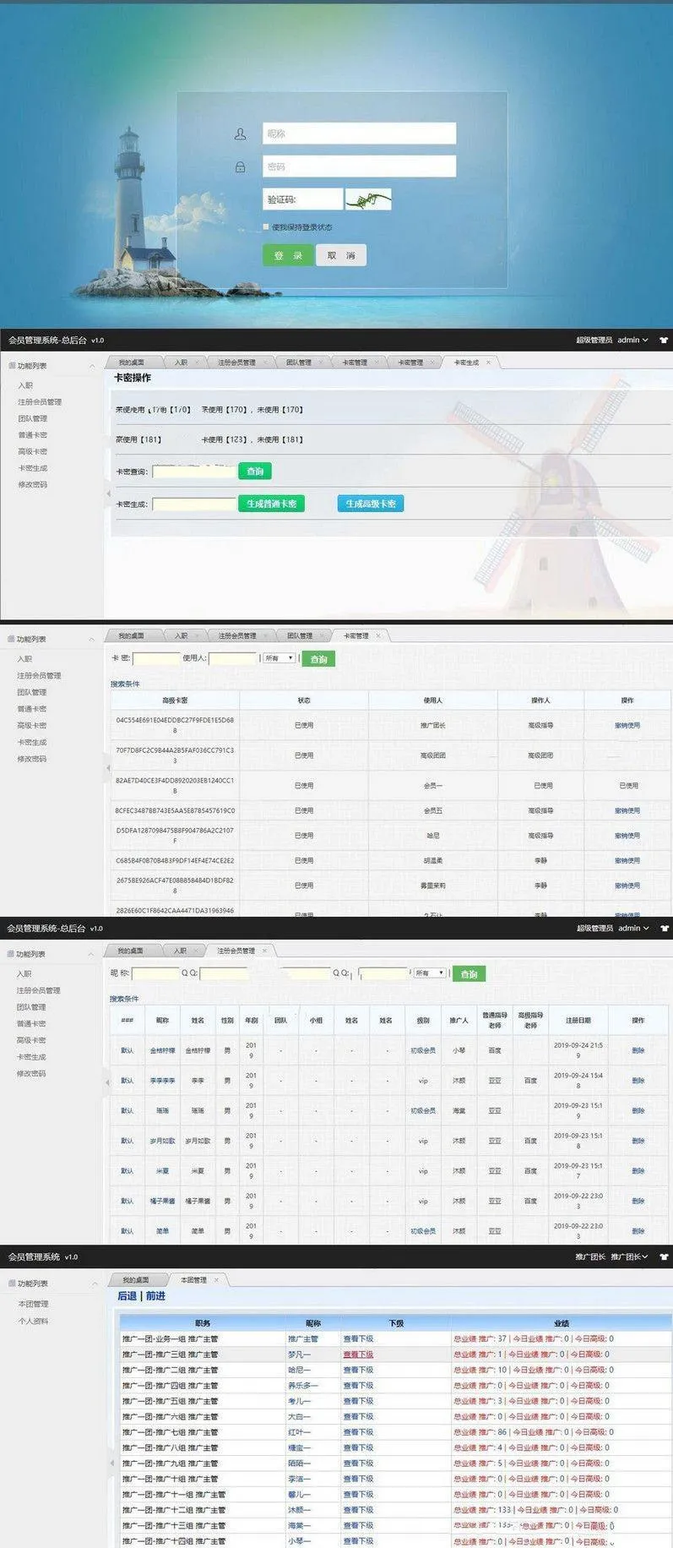Screen dimensions: 673x1548
Task: Focus the 卡密生成 input field
Action: (x=194, y=504)
